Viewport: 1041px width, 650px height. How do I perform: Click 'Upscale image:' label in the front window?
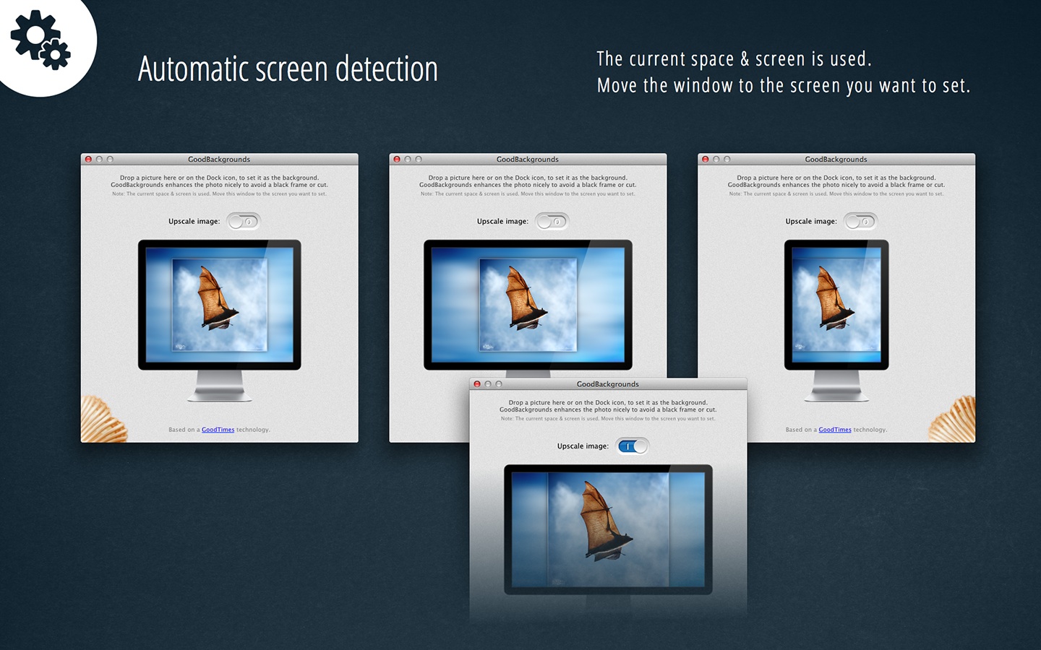tap(583, 446)
